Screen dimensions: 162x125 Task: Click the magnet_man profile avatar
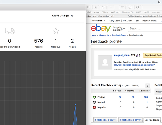pyautogui.click(x=105, y=62)
